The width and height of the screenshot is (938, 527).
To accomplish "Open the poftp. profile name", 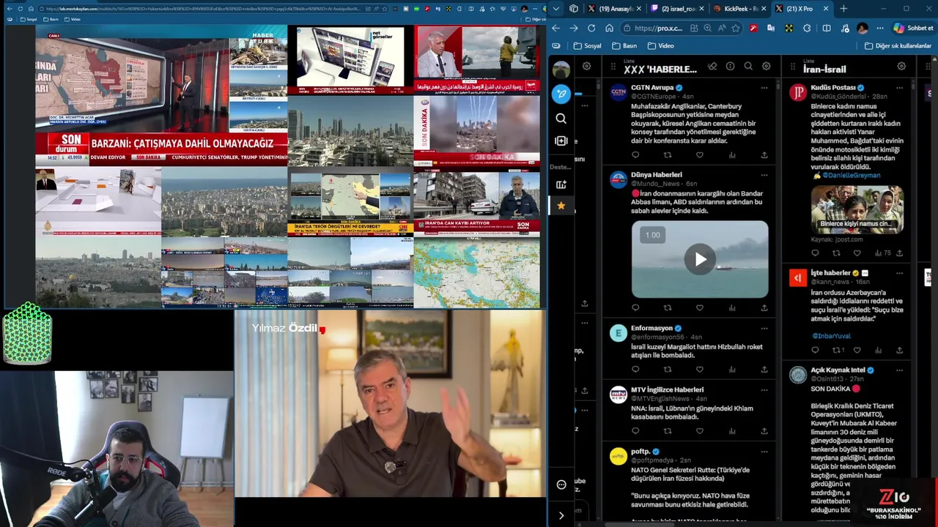I will click(640, 452).
